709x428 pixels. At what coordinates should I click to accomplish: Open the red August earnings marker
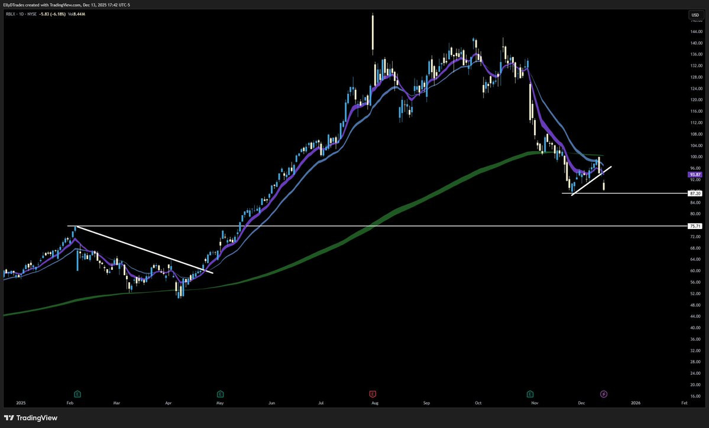click(x=373, y=394)
